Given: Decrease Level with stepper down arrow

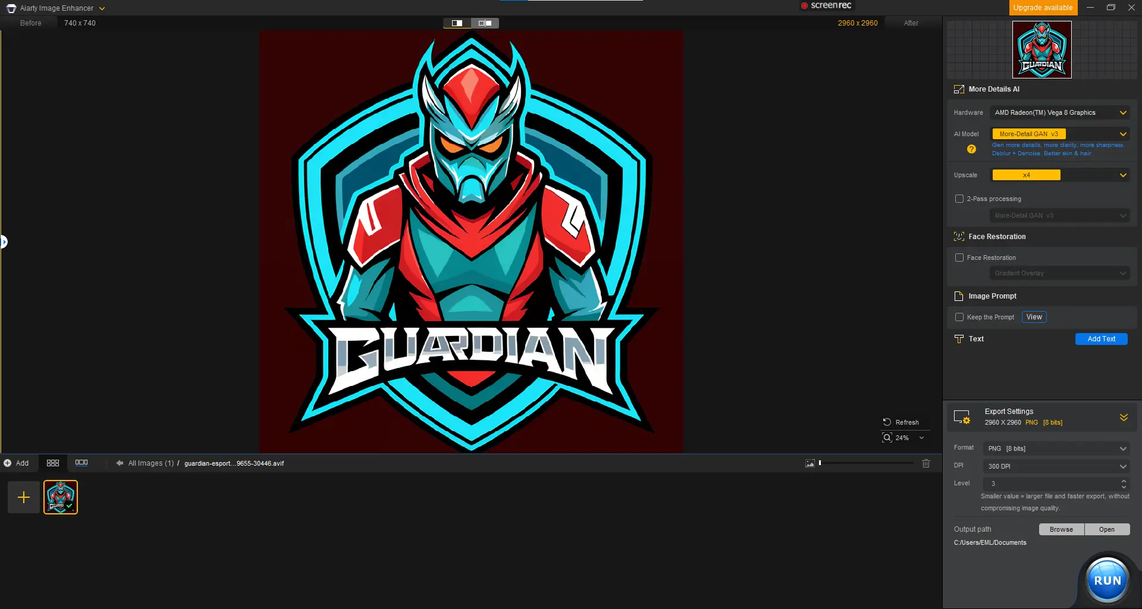Looking at the screenshot, I should [1124, 487].
